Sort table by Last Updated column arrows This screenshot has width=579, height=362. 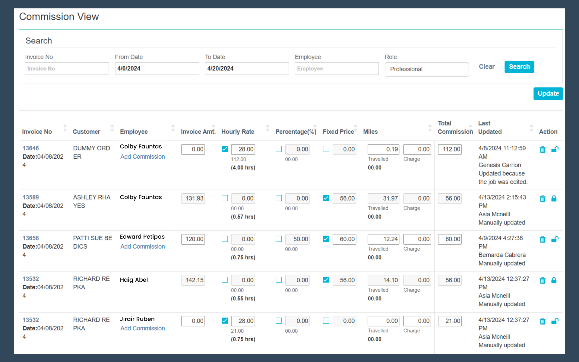pyautogui.click(x=531, y=128)
